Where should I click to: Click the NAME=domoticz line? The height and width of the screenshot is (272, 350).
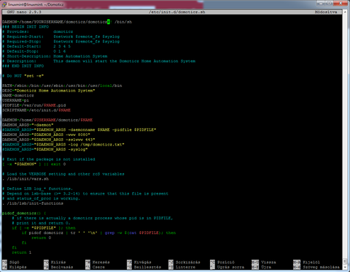pyautogui.click(x=18, y=96)
